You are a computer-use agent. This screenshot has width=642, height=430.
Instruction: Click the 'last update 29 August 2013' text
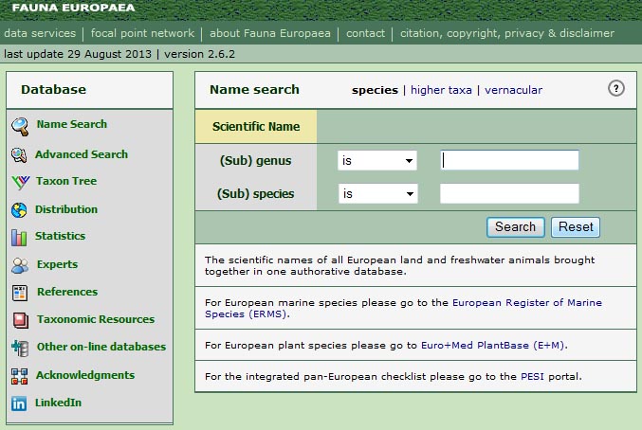click(x=78, y=54)
